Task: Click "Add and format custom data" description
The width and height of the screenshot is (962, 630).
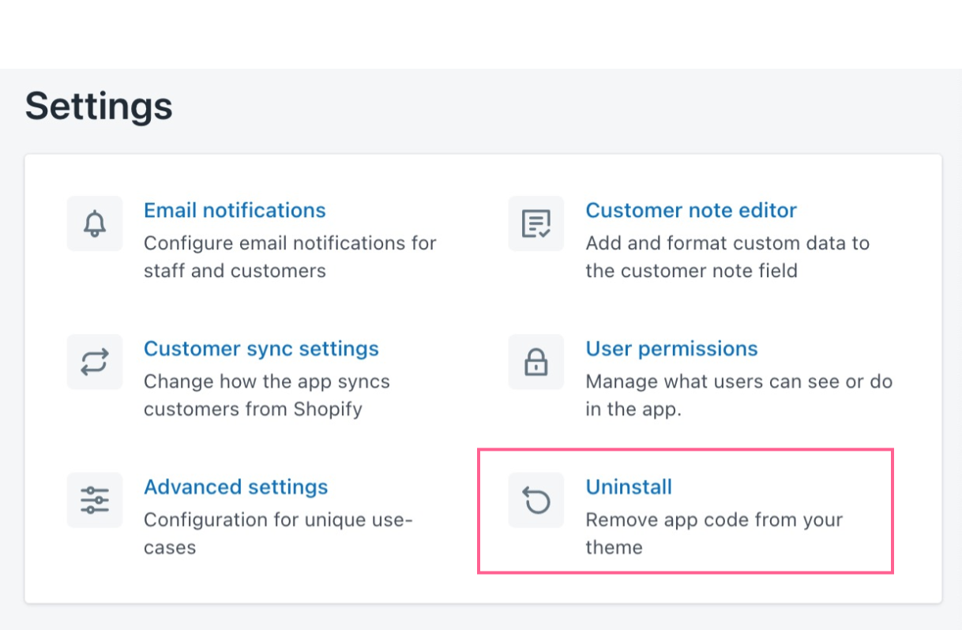Action: tap(727, 257)
